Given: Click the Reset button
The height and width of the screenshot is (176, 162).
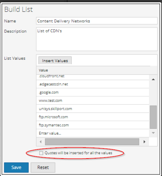Looking at the screenshot, I should [43, 168].
